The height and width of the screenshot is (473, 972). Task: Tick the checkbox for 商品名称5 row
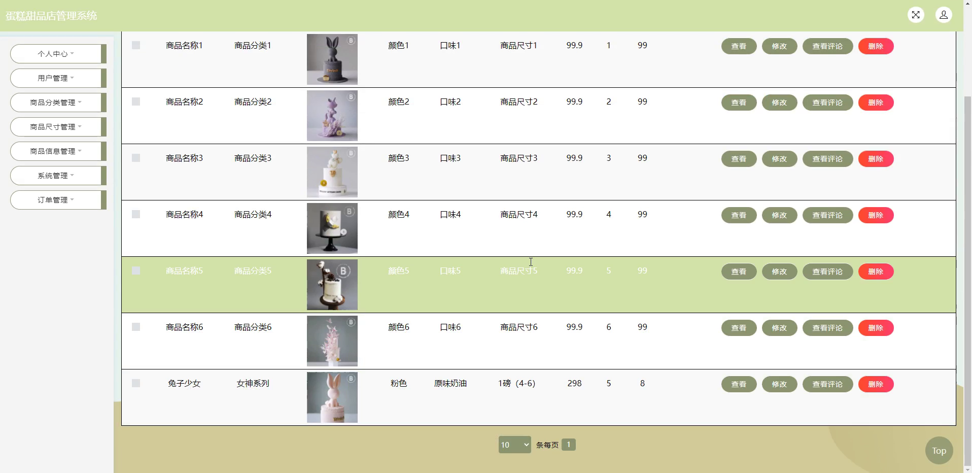pos(136,271)
